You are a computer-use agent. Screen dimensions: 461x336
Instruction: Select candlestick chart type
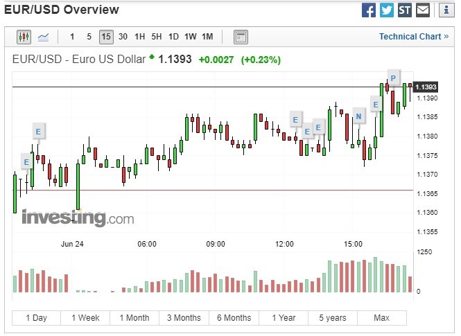point(24,37)
